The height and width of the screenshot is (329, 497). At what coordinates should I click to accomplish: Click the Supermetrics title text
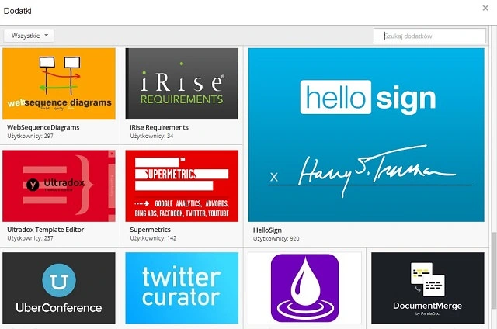[x=150, y=230]
